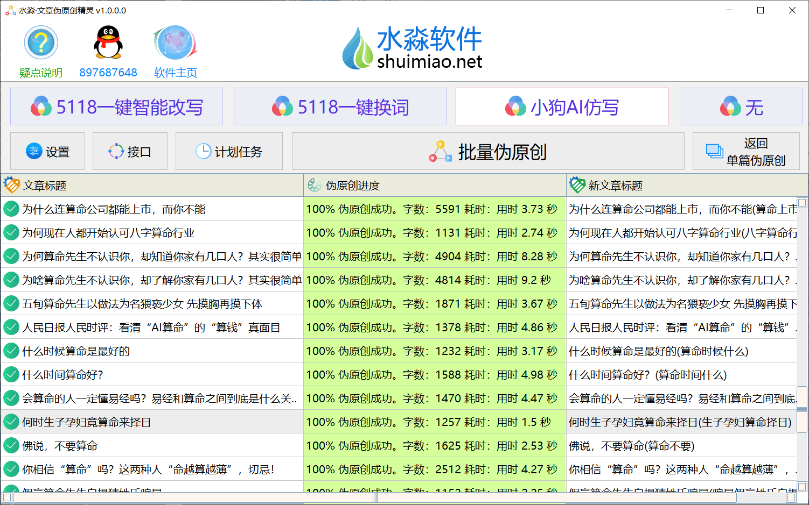The image size is (809, 505).
Task: Select the 5118一键智能改写 option
Action: [x=116, y=106]
